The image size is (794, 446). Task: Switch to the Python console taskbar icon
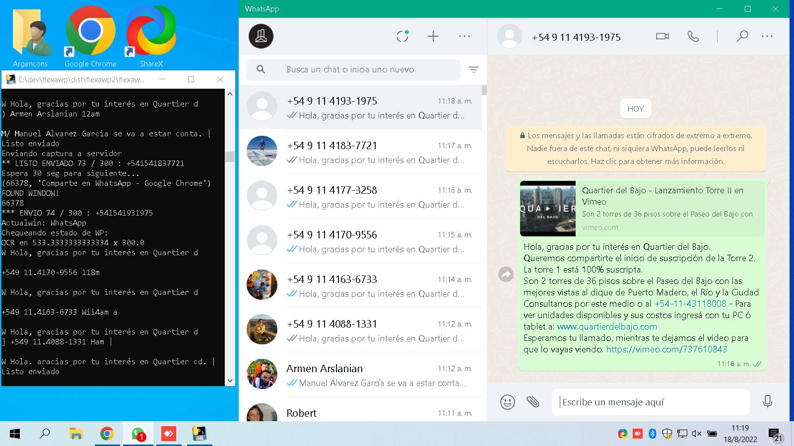pos(199,434)
